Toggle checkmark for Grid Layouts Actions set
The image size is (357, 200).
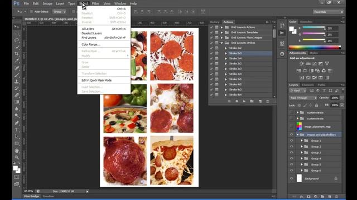[211, 27]
